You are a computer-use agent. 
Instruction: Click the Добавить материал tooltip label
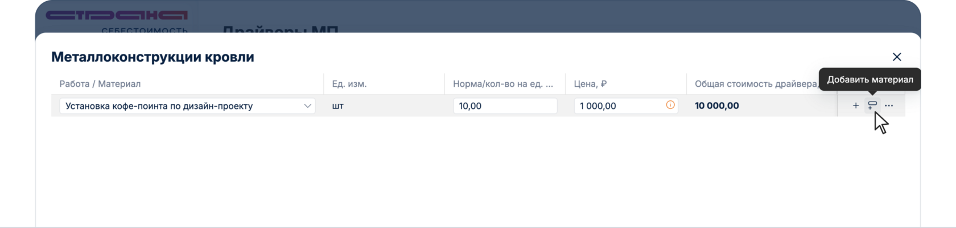870,79
